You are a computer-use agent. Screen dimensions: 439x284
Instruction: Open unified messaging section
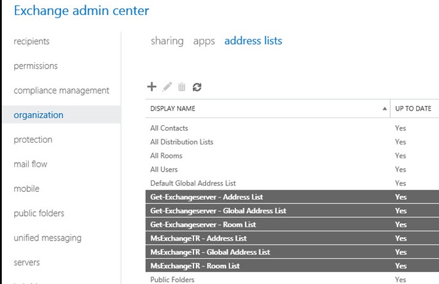click(x=48, y=238)
